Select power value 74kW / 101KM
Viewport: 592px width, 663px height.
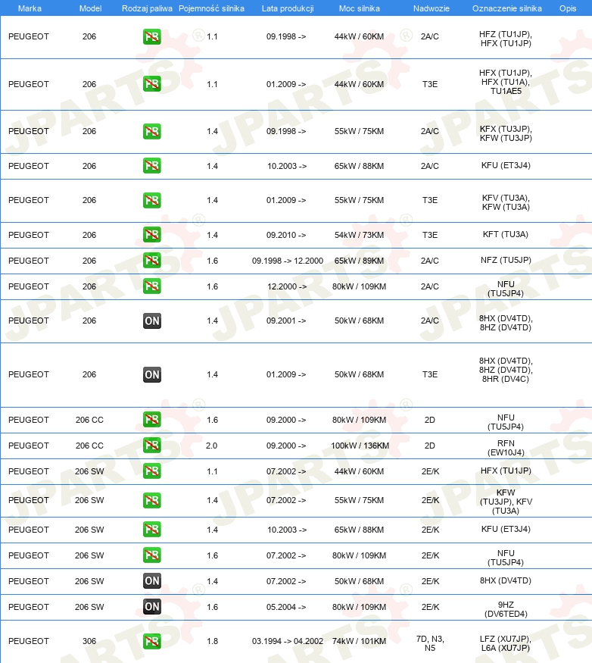(x=359, y=642)
